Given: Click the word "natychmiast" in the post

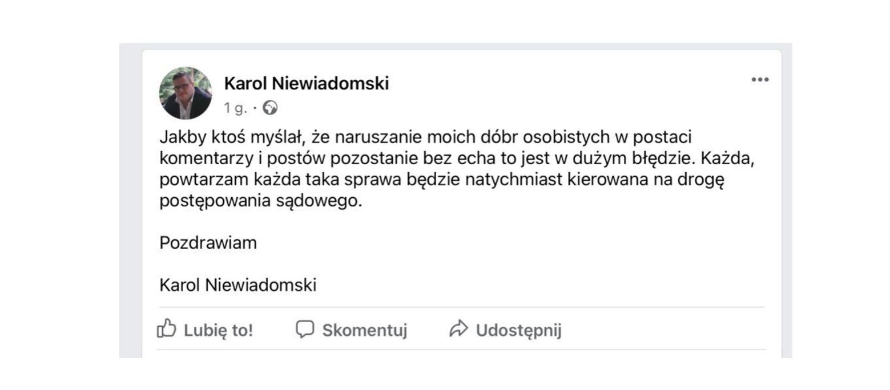Looking at the screenshot, I should 514,180.
